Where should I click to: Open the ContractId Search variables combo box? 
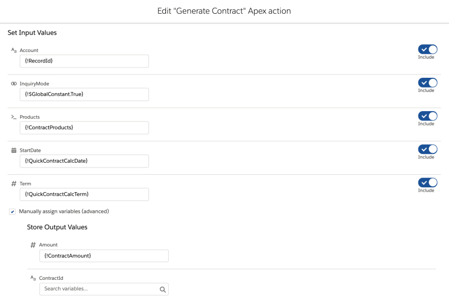[99, 289]
